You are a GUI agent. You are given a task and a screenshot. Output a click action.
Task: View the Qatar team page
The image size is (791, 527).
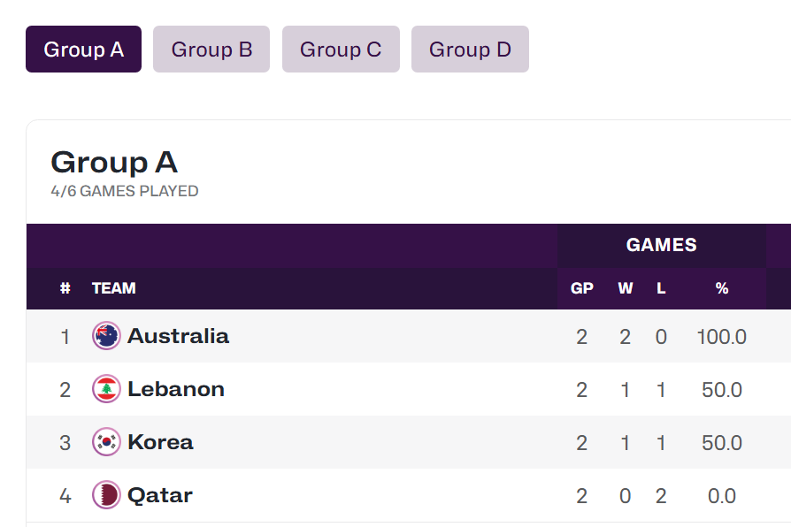pos(160,495)
